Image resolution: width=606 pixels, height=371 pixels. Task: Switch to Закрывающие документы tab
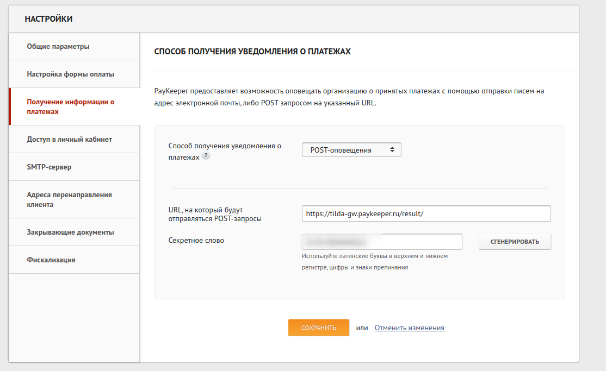pos(70,232)
